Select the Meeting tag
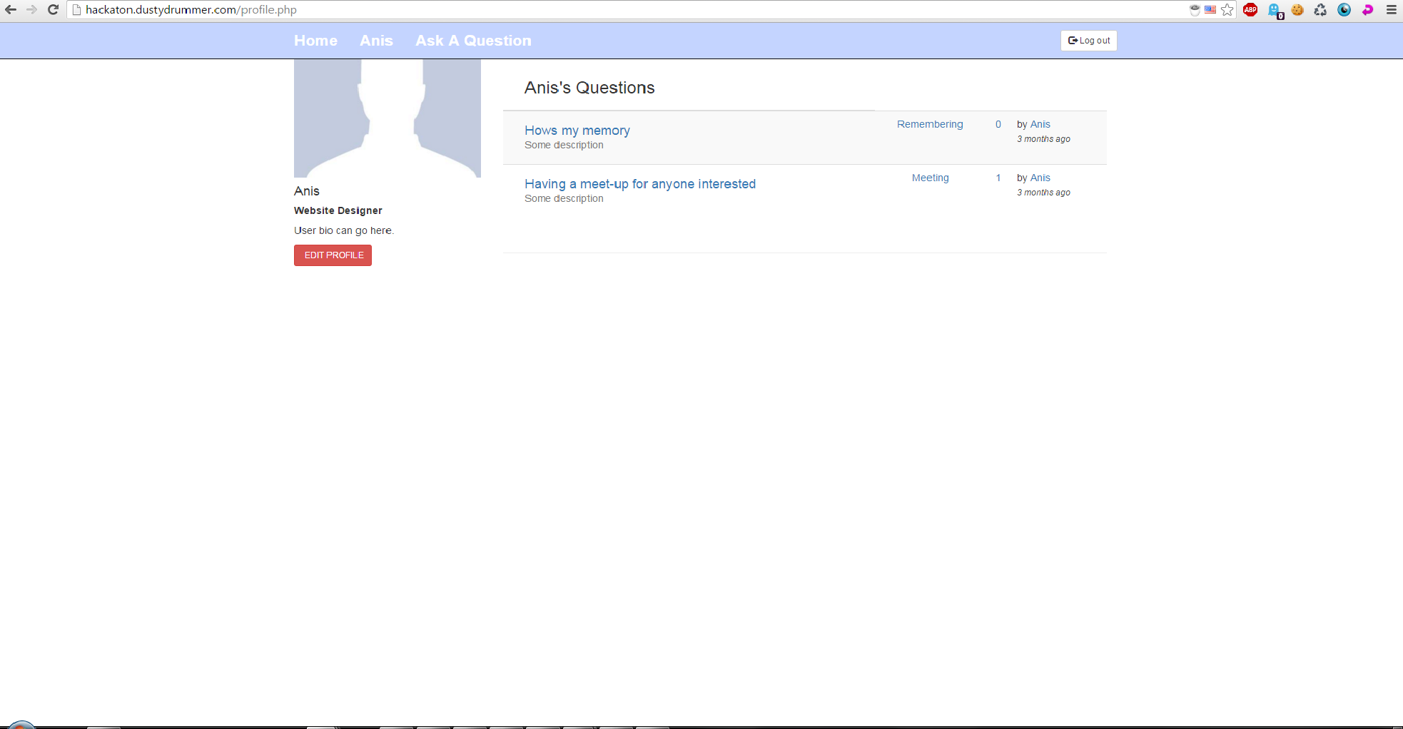Image resolution: width=1403 pixels, height=729 pixels. (931, 178)
